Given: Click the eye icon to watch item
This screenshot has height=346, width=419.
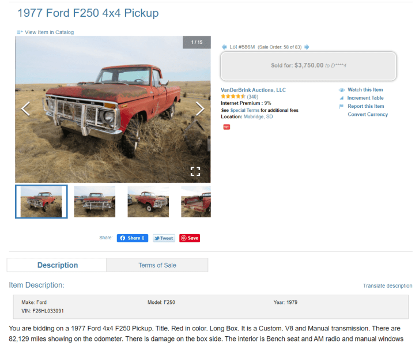Looking at the screenshot, I should point(342,90).
